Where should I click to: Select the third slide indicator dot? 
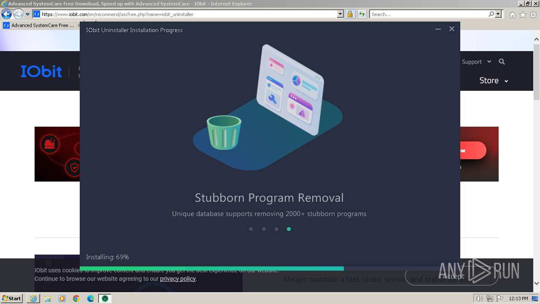(x=276, y=229)
